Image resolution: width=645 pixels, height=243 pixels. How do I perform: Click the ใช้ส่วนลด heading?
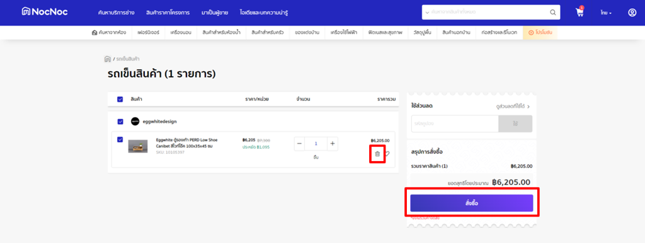coord(421,106)
